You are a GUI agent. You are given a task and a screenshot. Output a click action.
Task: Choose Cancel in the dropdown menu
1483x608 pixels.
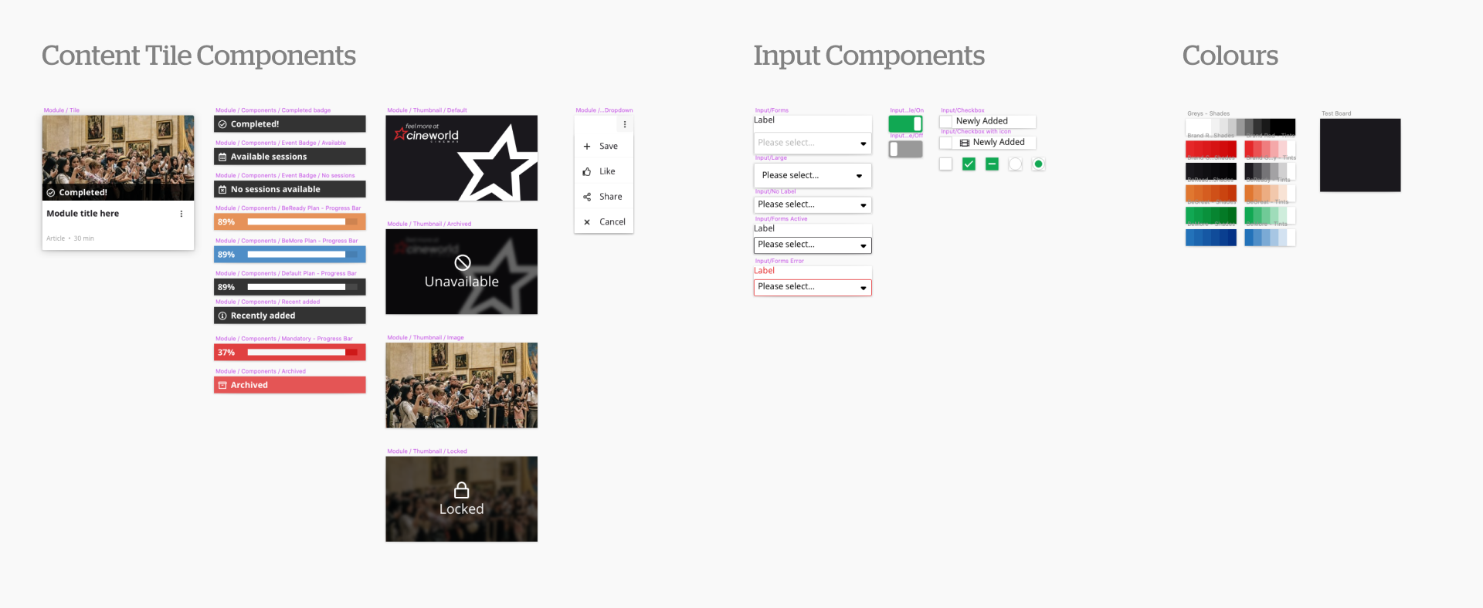click(x=612, y=221)
